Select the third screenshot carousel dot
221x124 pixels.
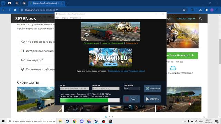(112, 117)
